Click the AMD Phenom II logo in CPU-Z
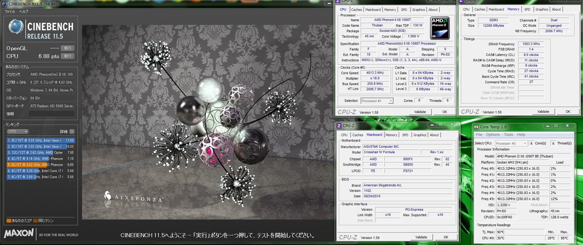Screen dimensions: 583x245 [440, 28]
